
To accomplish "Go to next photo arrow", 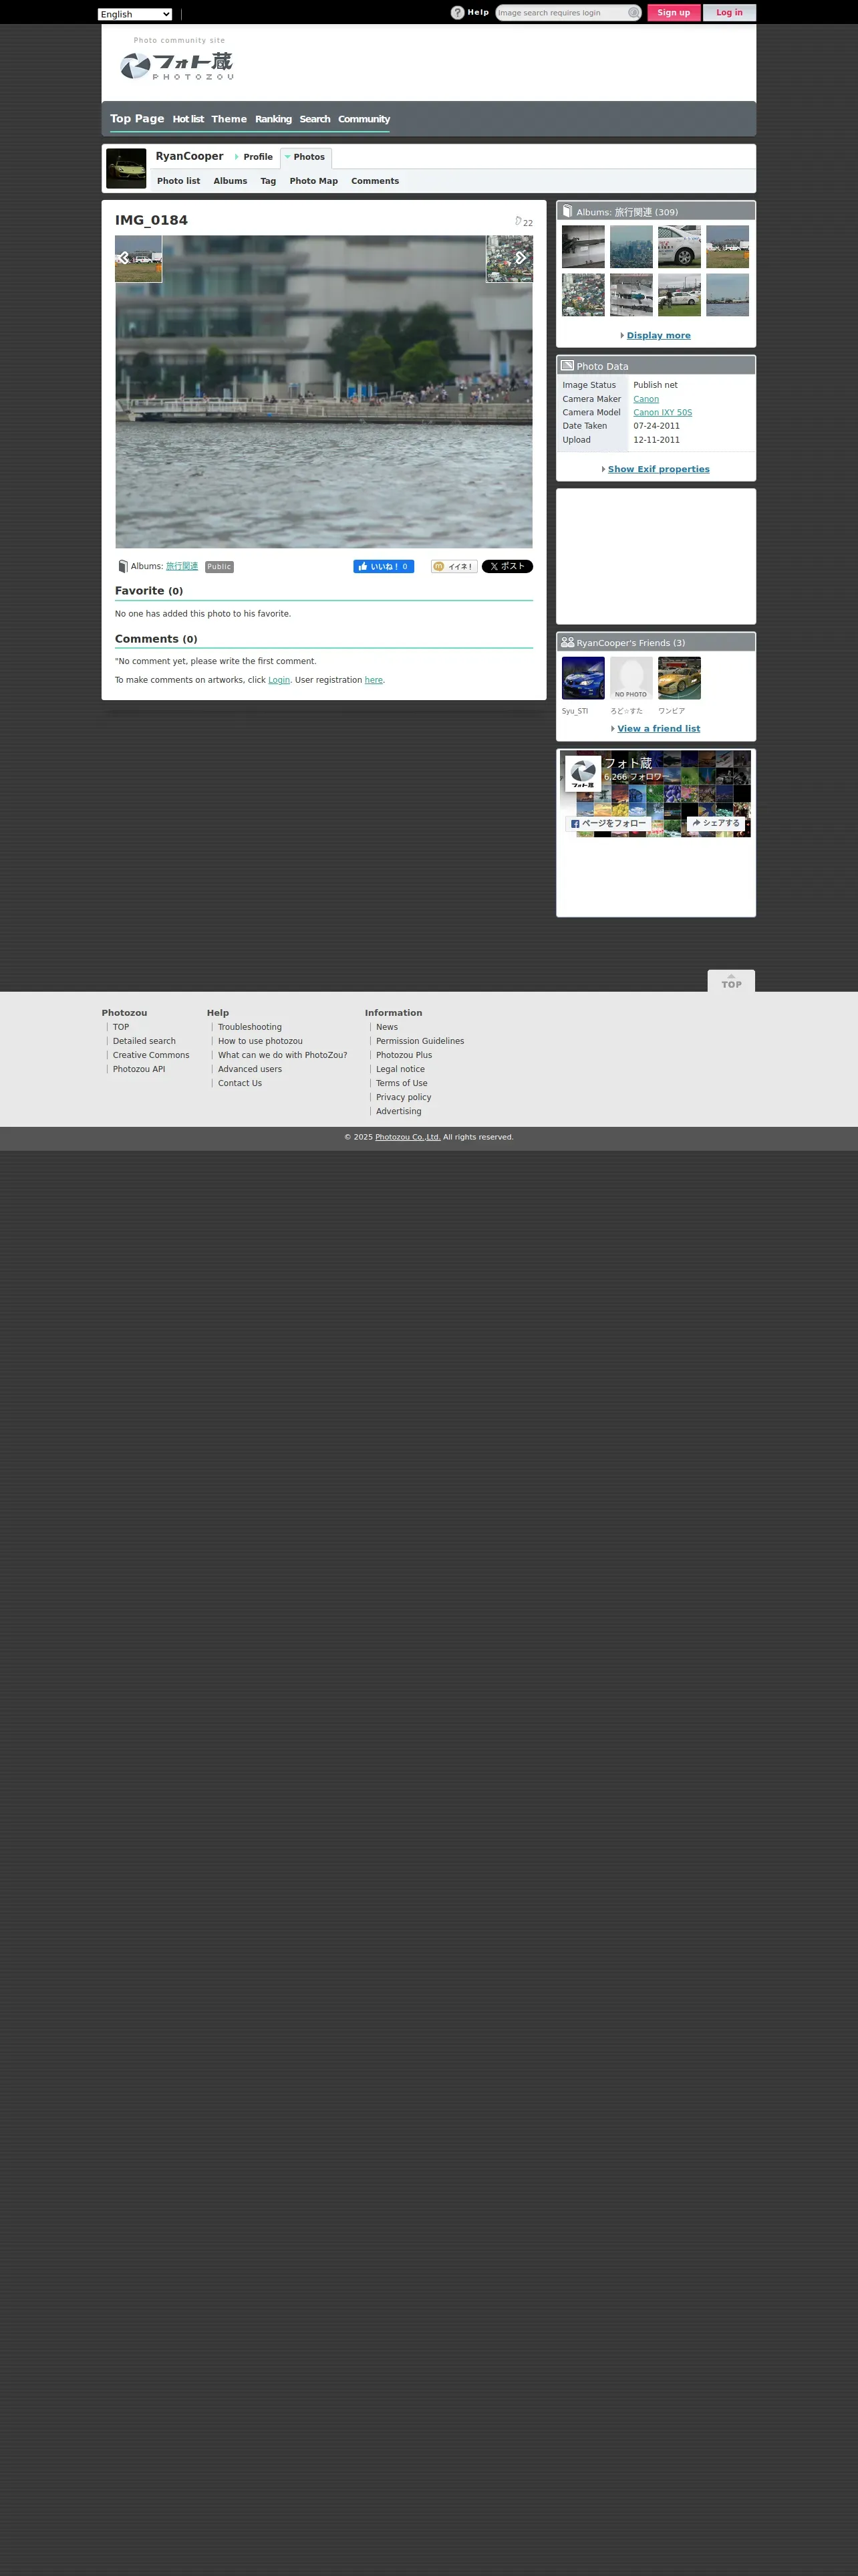I will coord(521,258).
